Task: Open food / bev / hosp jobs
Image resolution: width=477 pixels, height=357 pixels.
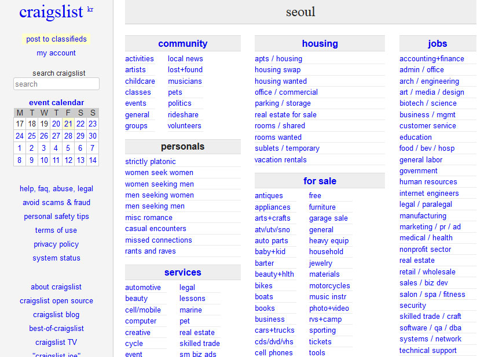Action: (427, 148)
